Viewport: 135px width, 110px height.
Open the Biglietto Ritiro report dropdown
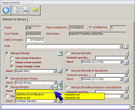pos(55,71)
